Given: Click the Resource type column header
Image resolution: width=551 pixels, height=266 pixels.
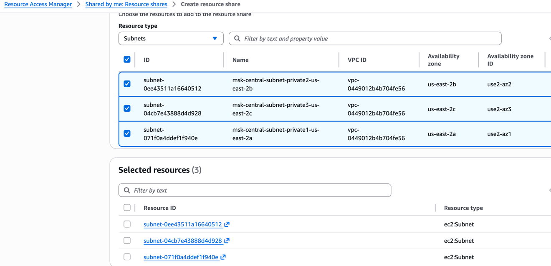Looking at the screenshot, I should point(463,208).
